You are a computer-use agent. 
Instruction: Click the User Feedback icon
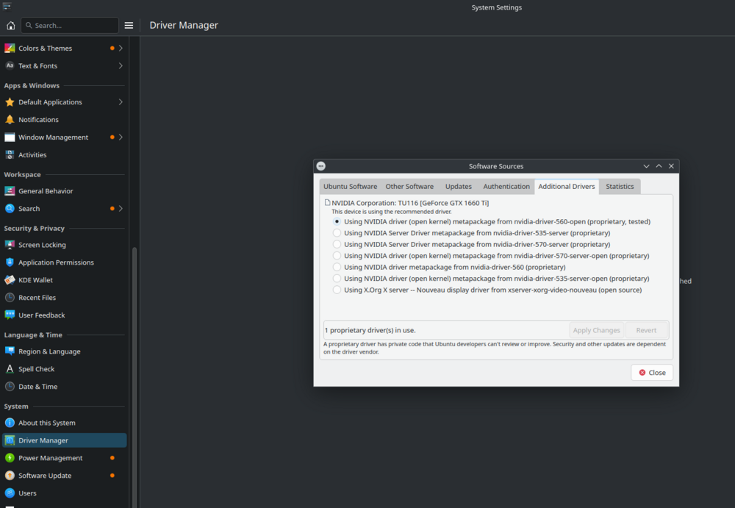point(10,315)
